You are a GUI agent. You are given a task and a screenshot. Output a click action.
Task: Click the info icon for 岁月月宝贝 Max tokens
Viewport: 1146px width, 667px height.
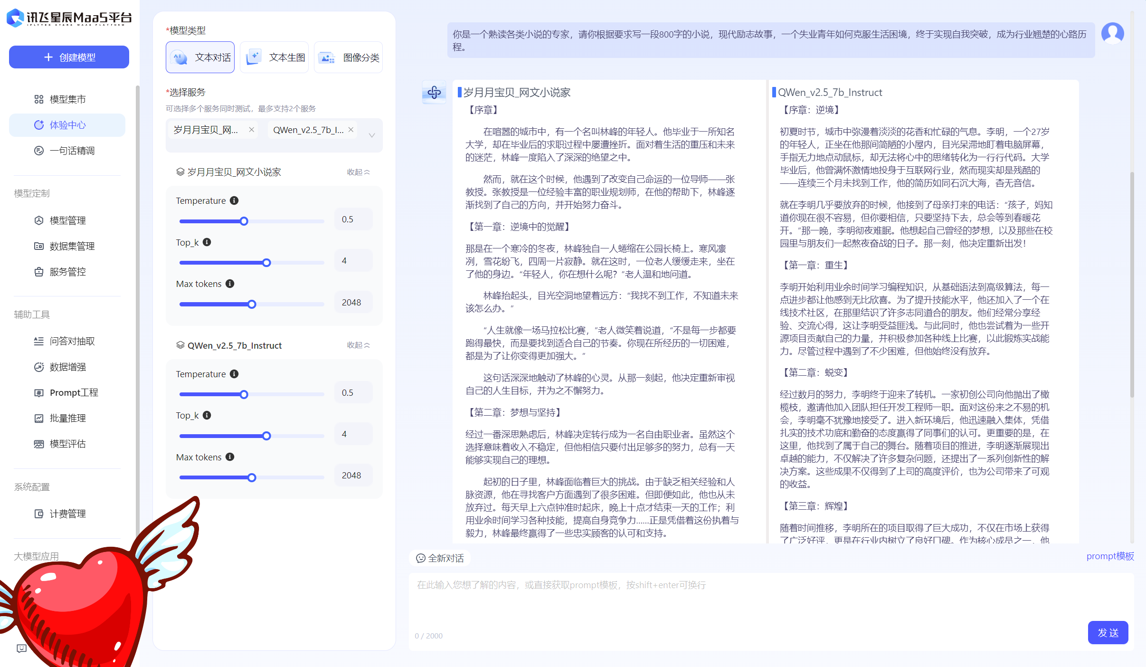coord(230,284)
